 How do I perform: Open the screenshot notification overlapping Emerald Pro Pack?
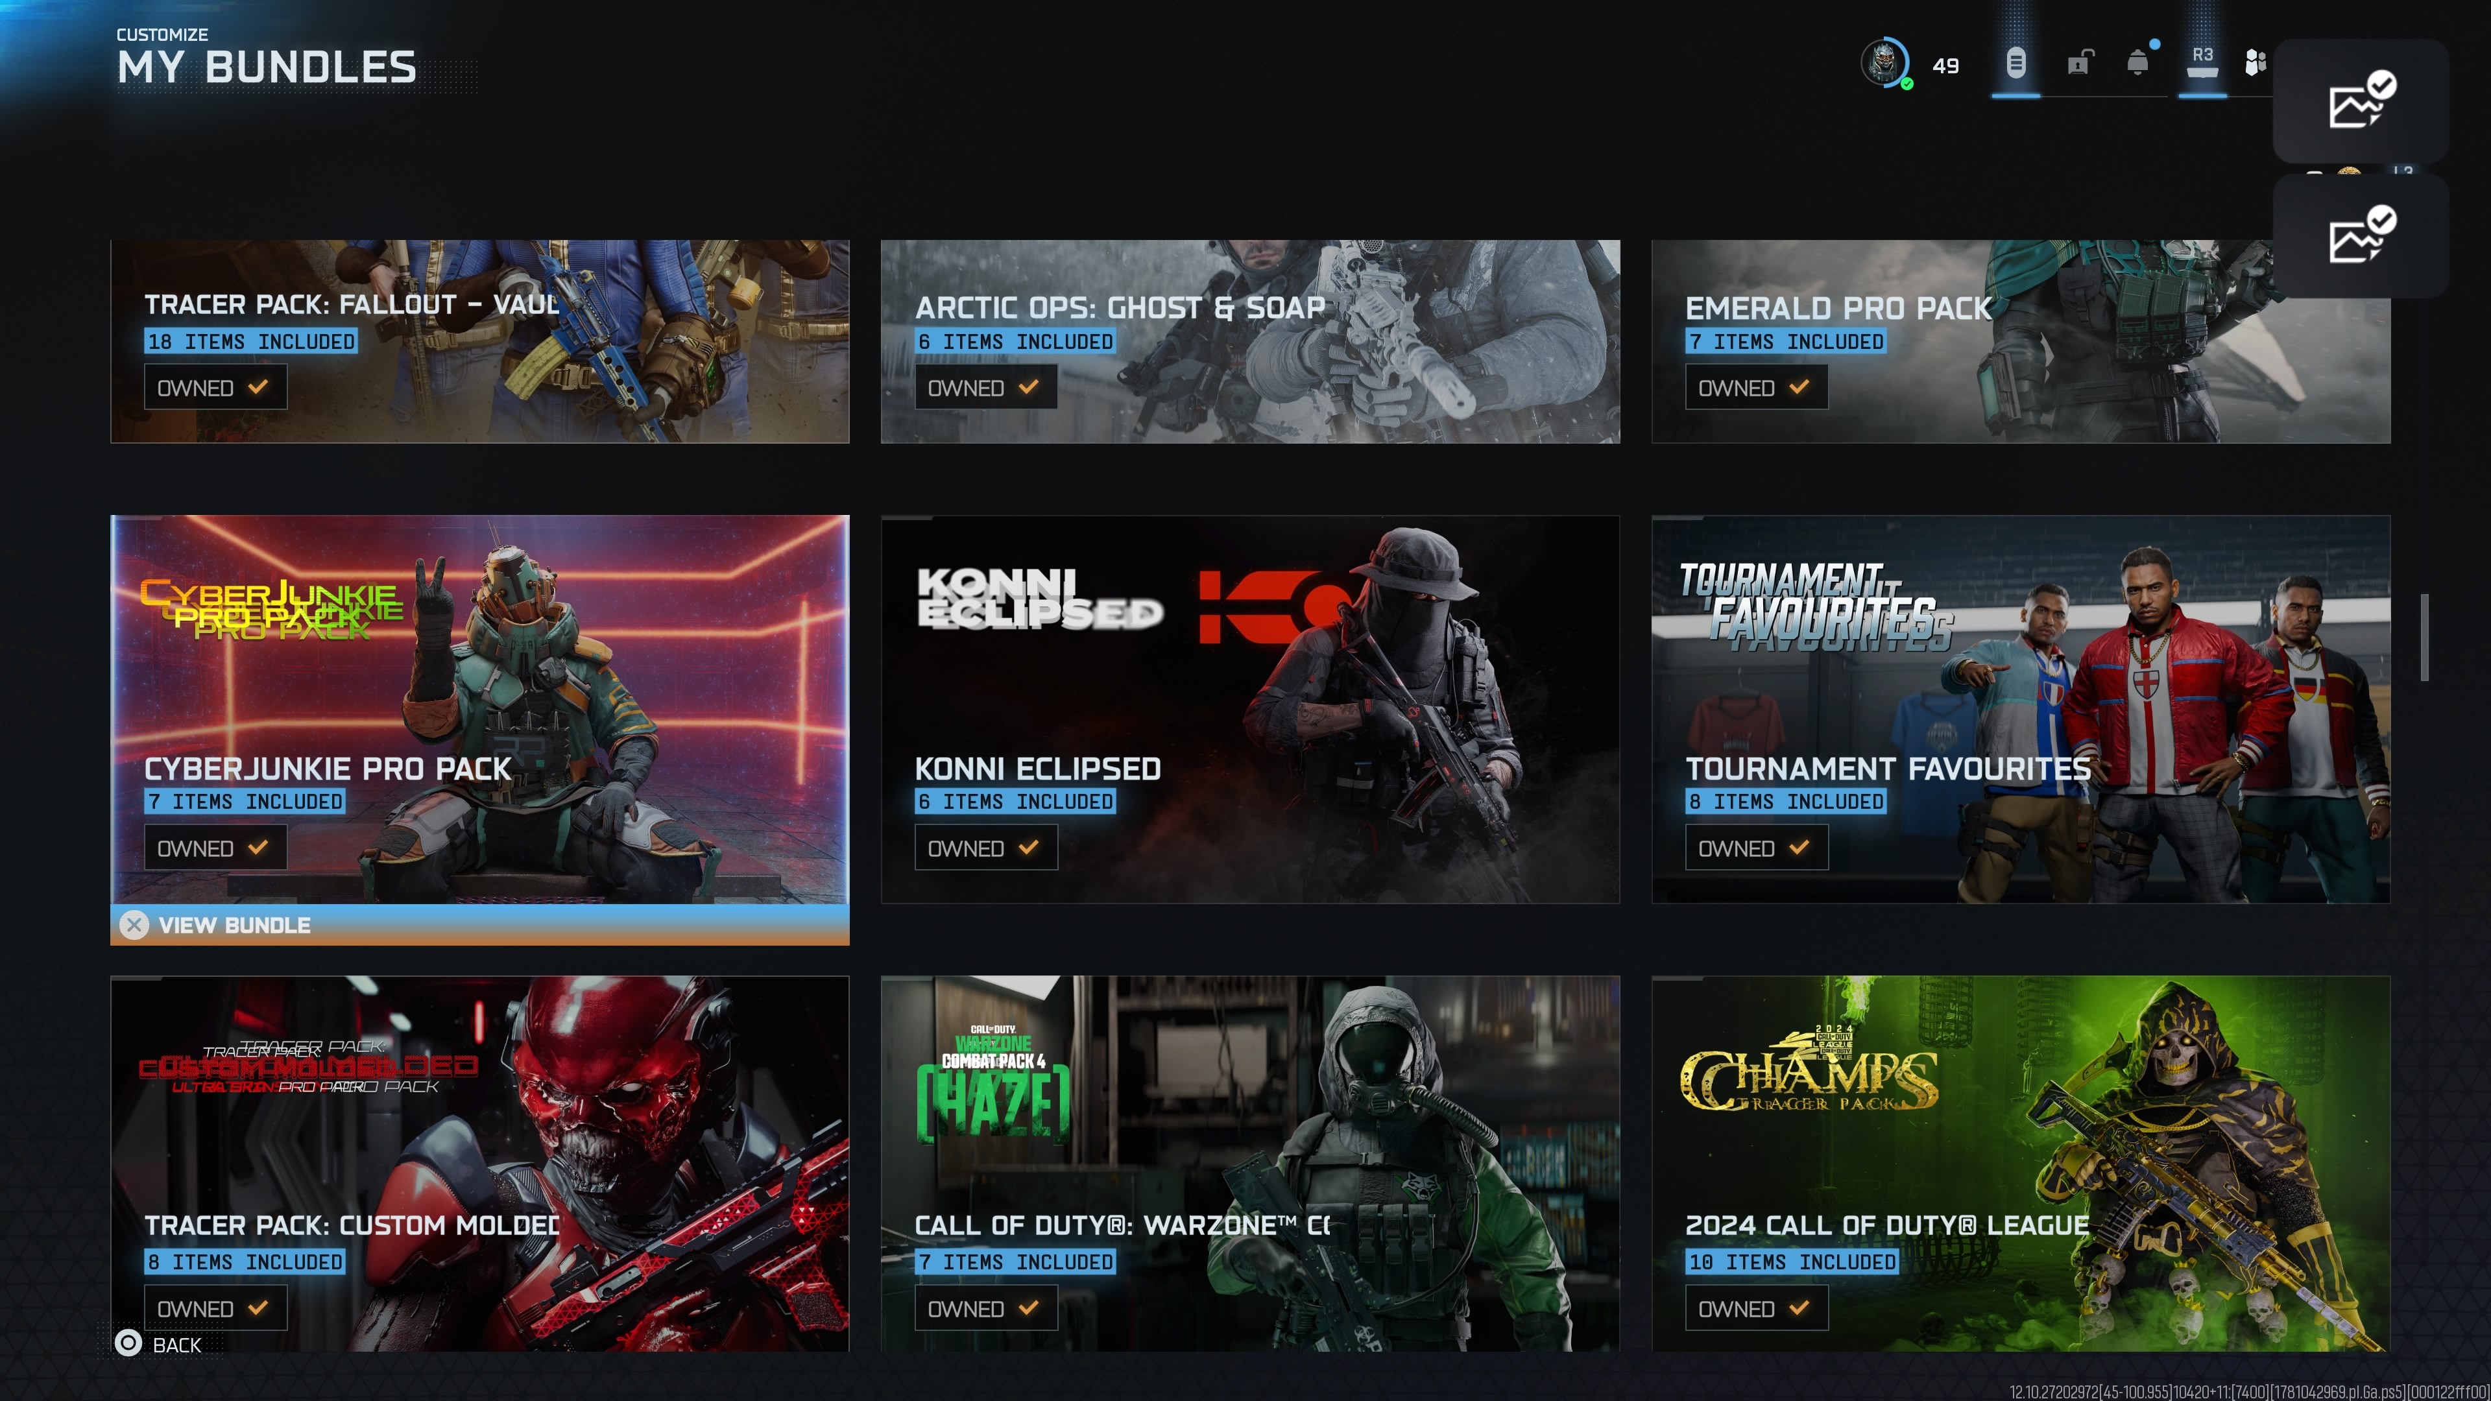point(2361,235)
